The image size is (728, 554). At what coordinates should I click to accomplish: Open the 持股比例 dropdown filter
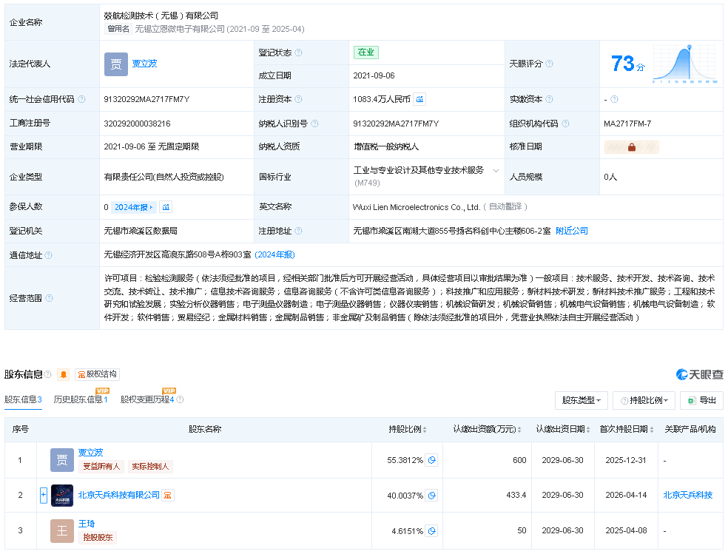coord(644,400)
